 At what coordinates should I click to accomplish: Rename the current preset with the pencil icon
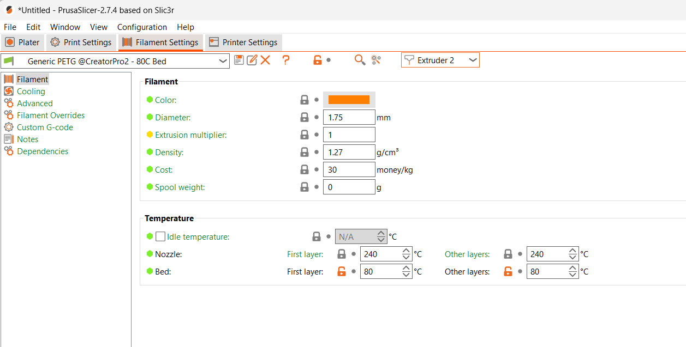coord(252,60)
